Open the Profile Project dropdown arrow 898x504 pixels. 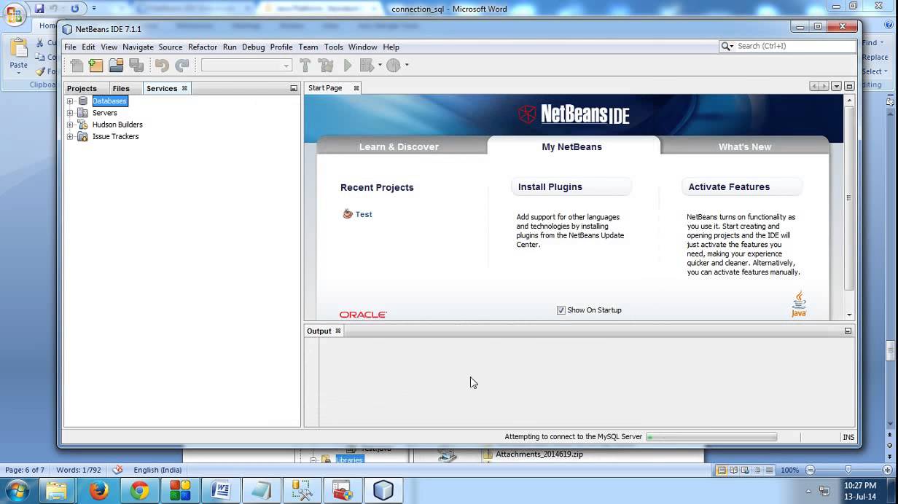(x=407, y=65)
